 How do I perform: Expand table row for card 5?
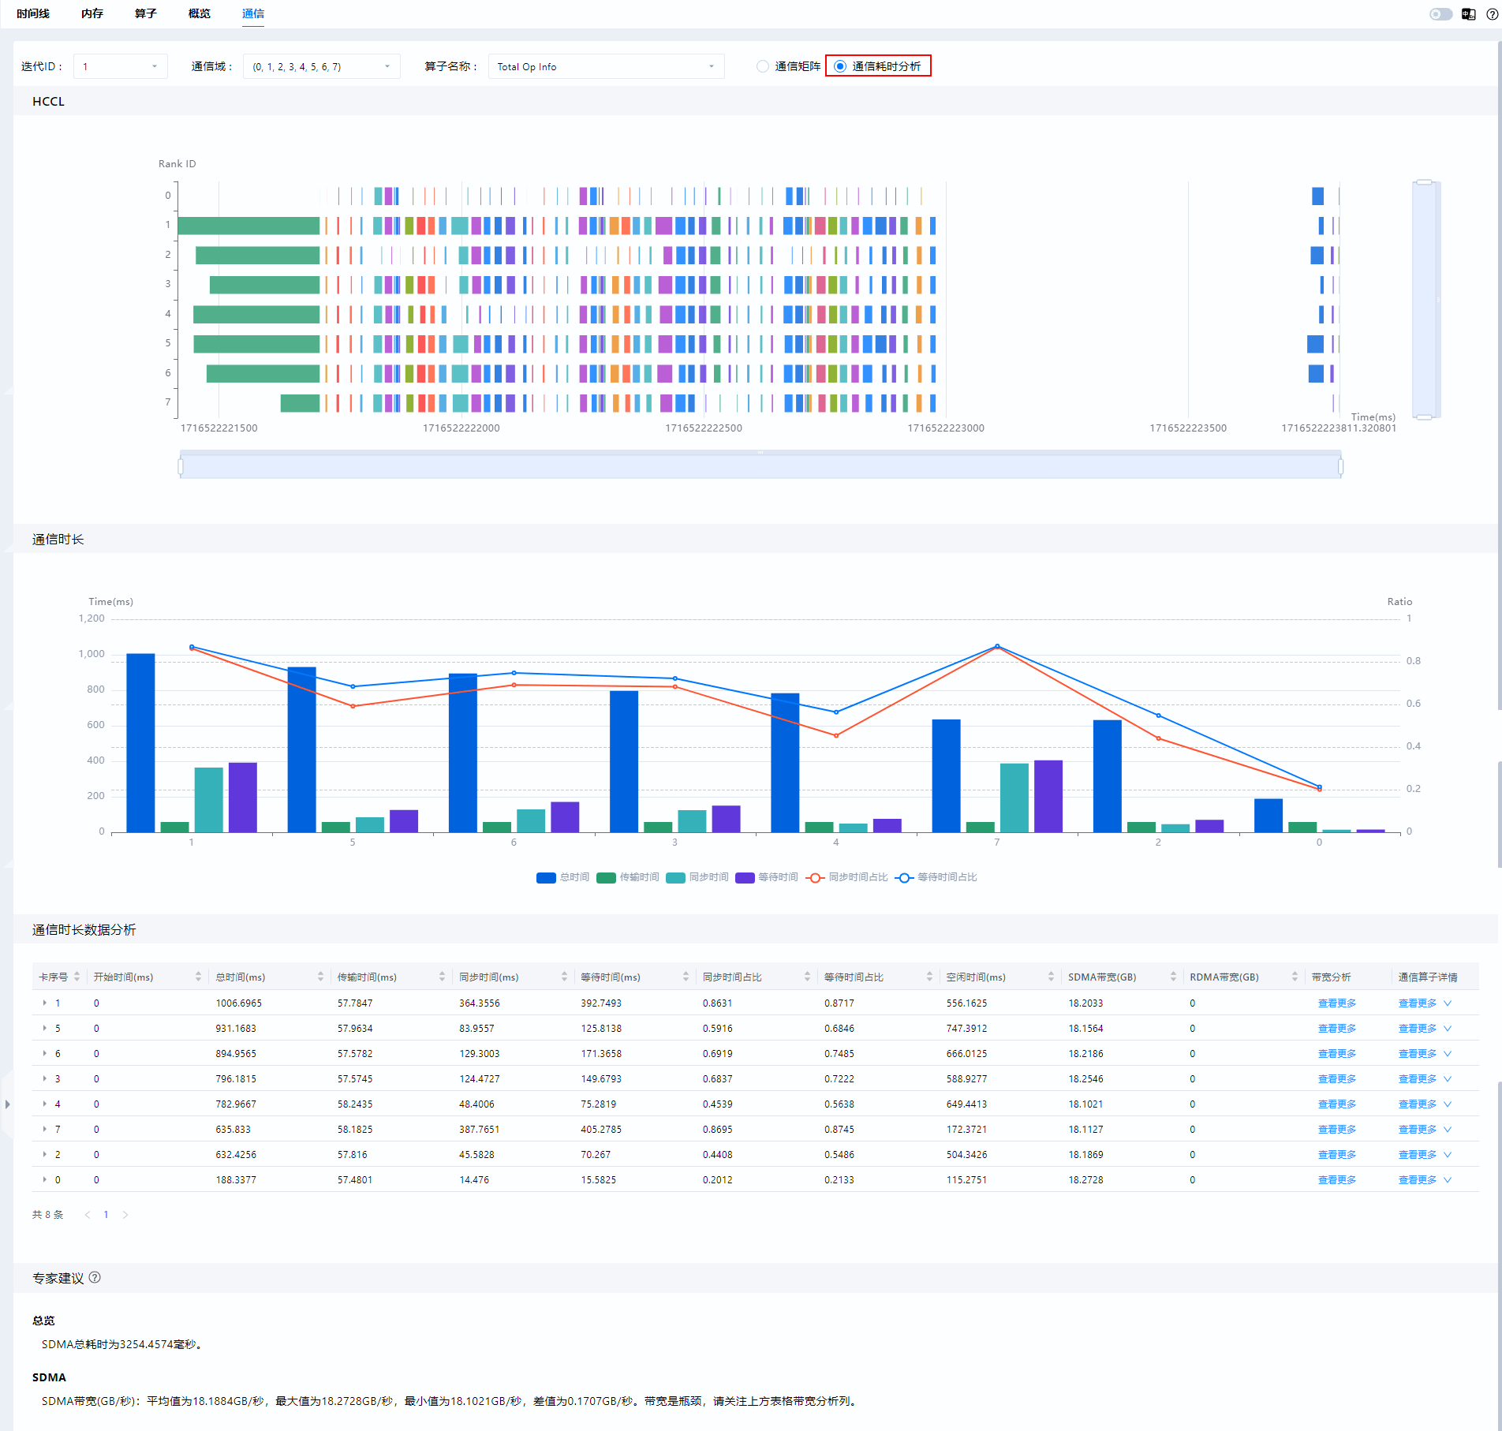[x=44, y=1028]
